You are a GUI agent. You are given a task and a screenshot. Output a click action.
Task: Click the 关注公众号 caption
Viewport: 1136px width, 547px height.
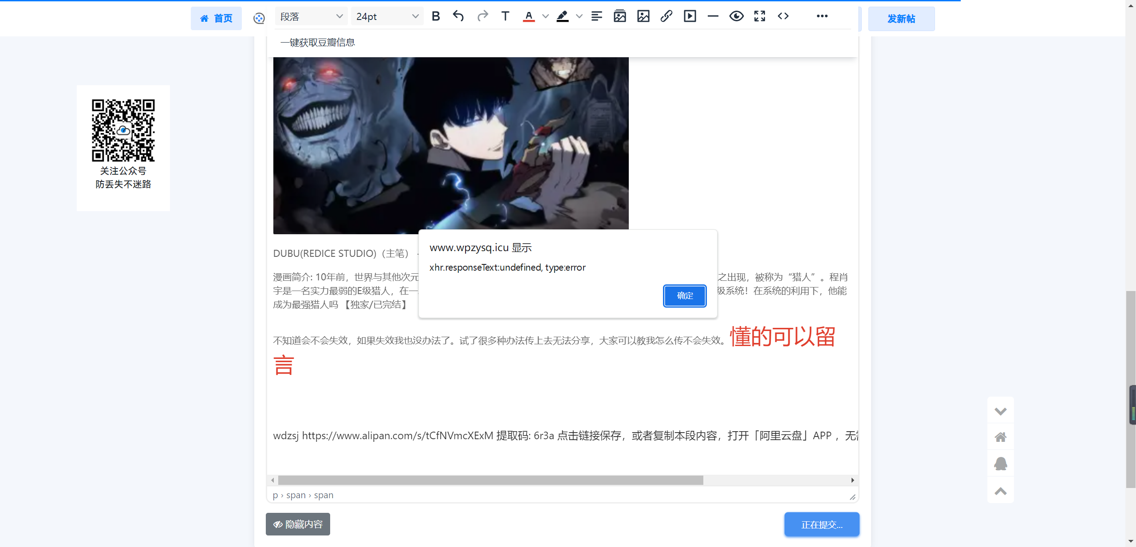(x=123, y=171)
